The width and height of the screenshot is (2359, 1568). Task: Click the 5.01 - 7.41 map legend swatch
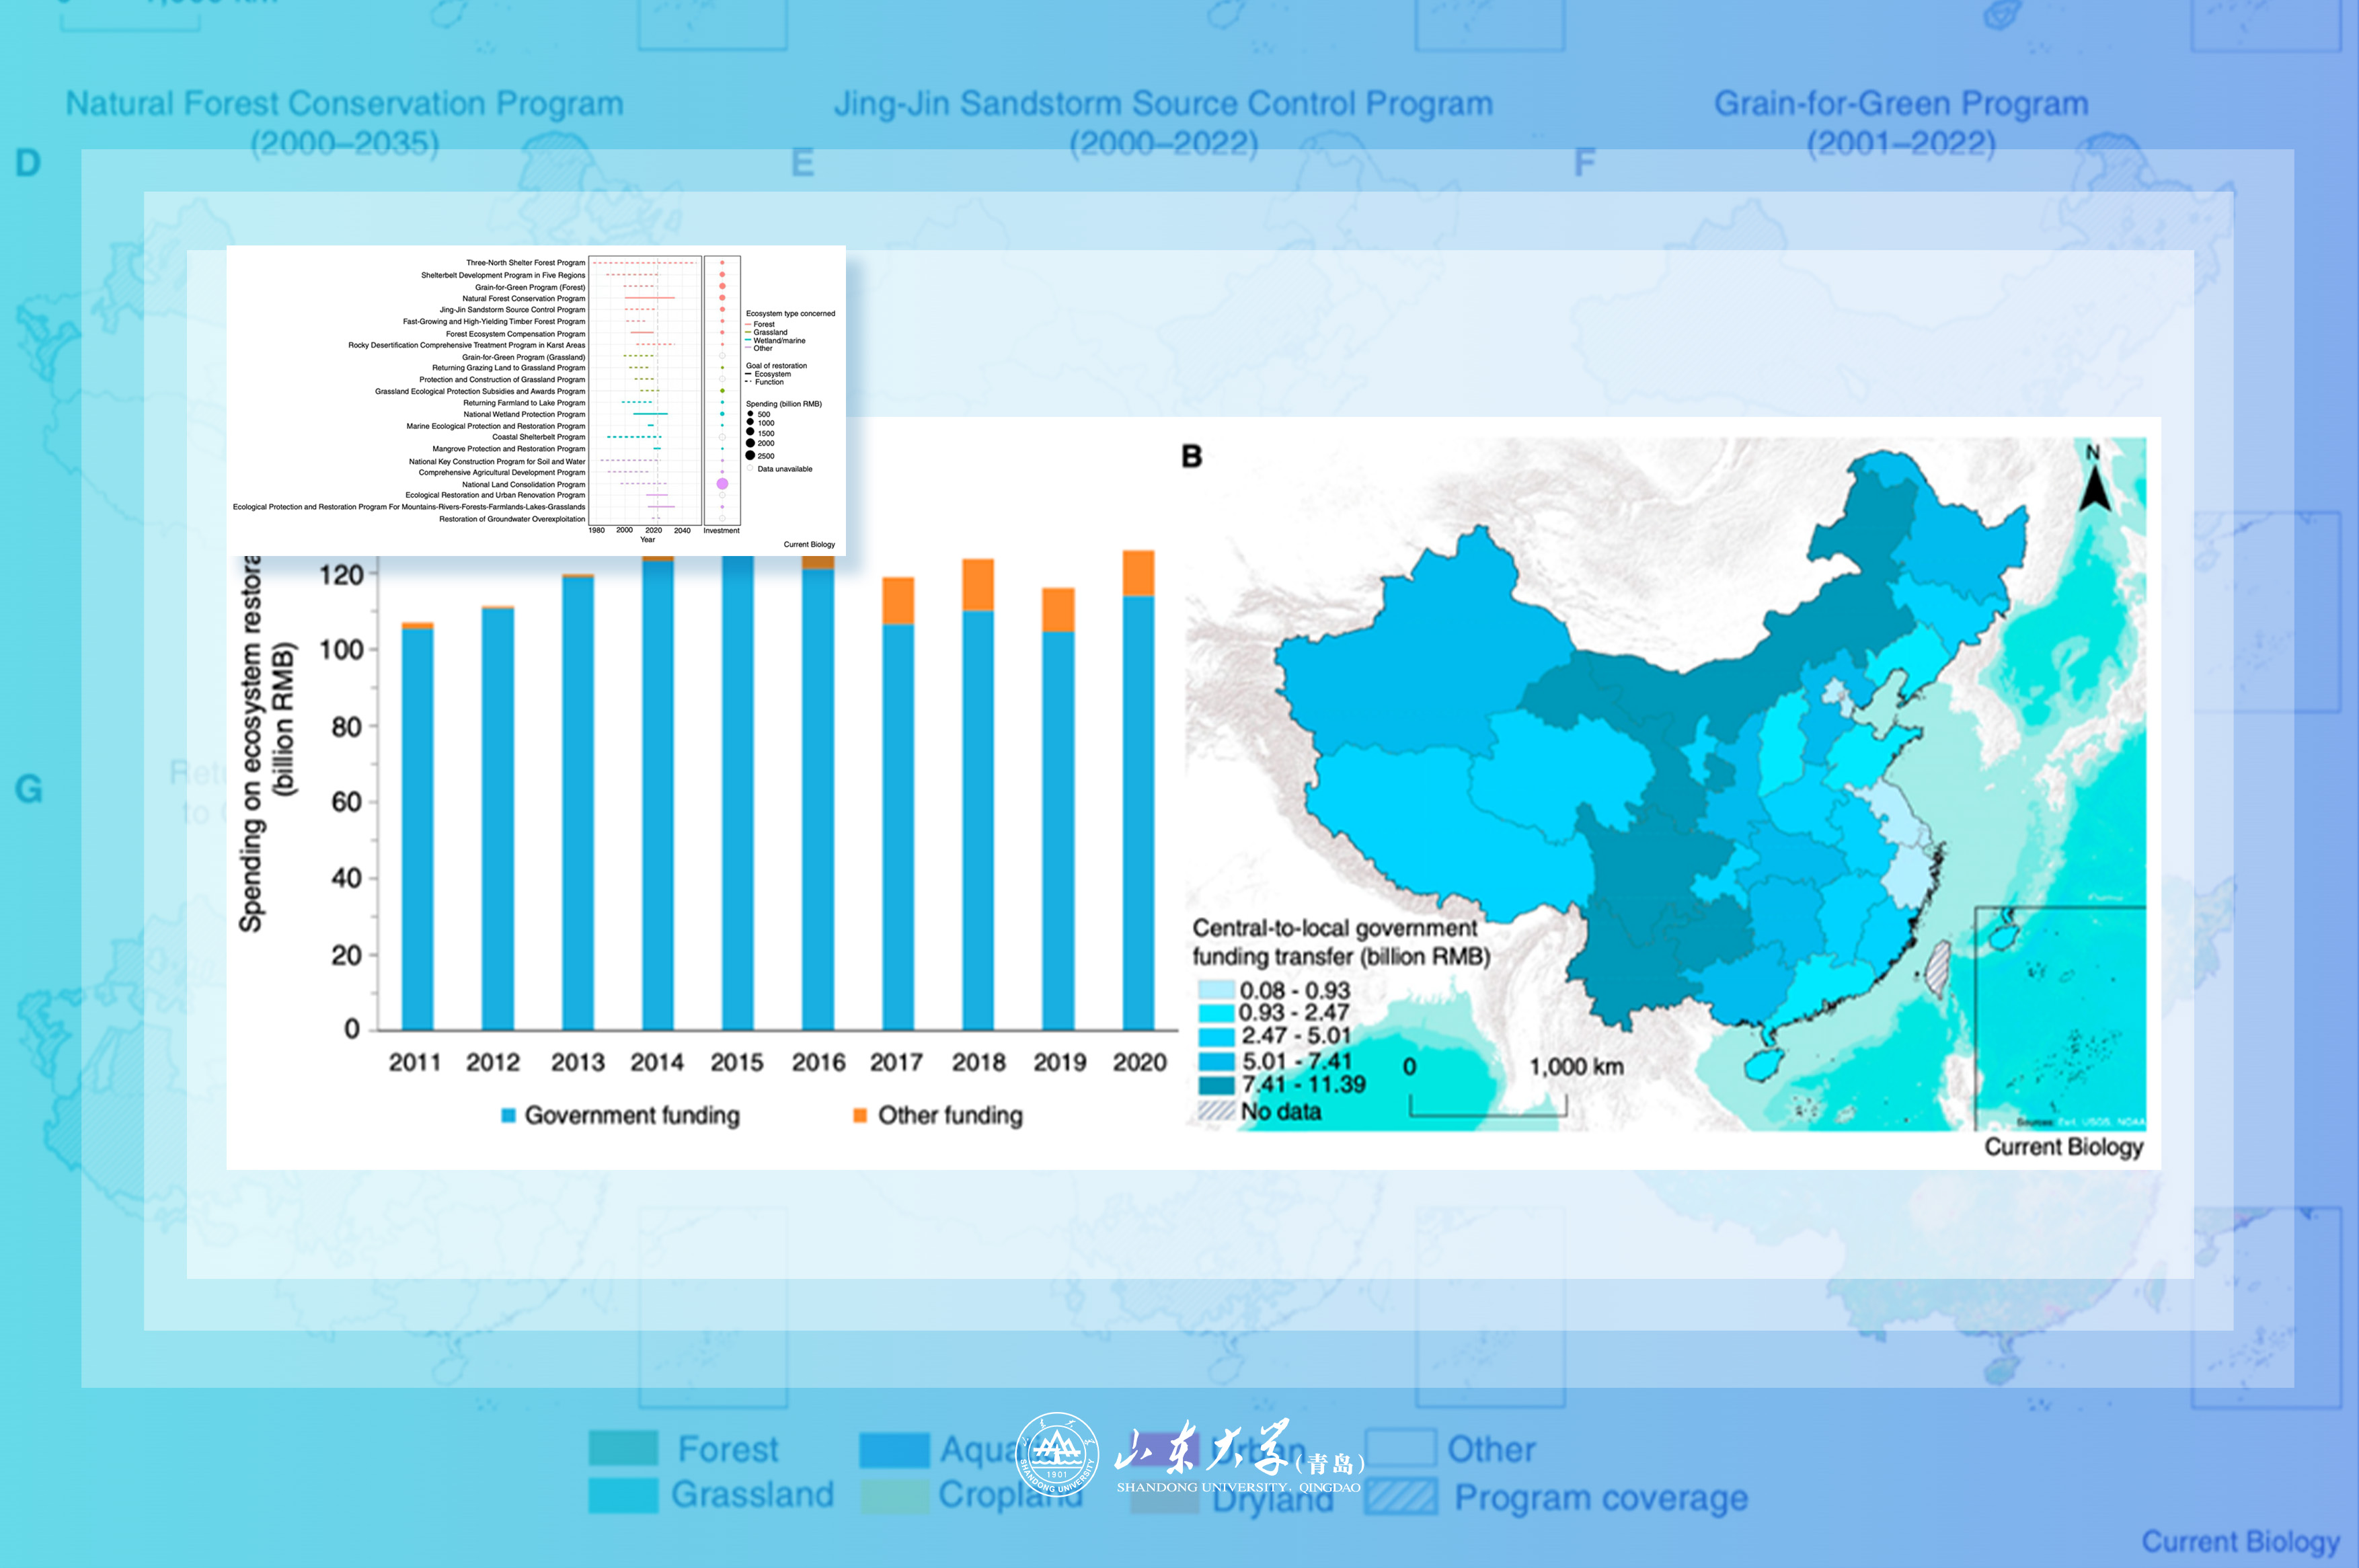click(1215, 1061)
